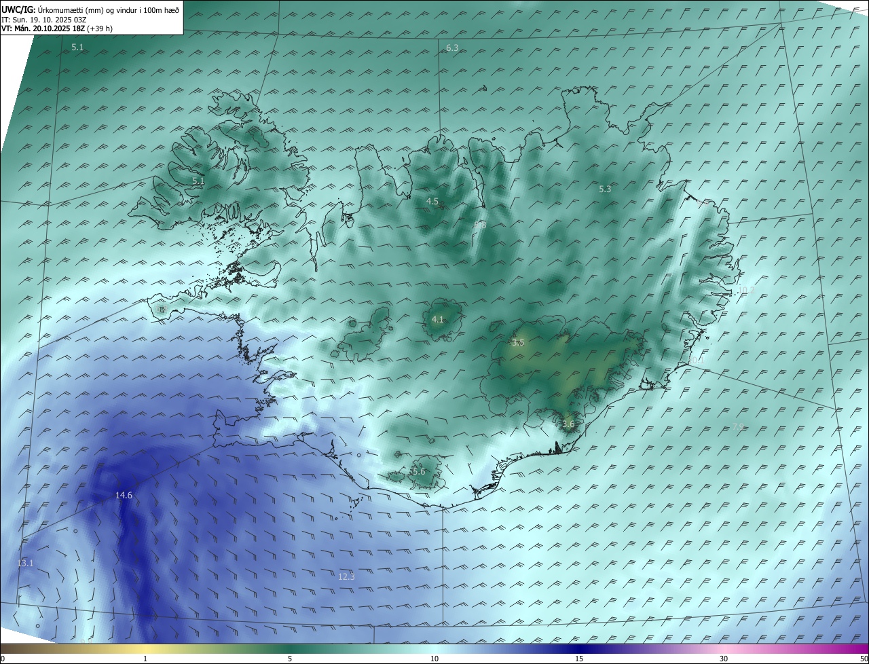Click the 3.6 value near the southeast coast
The width and height of the screenshot is (869, 664).
click(x=568, y=424)
